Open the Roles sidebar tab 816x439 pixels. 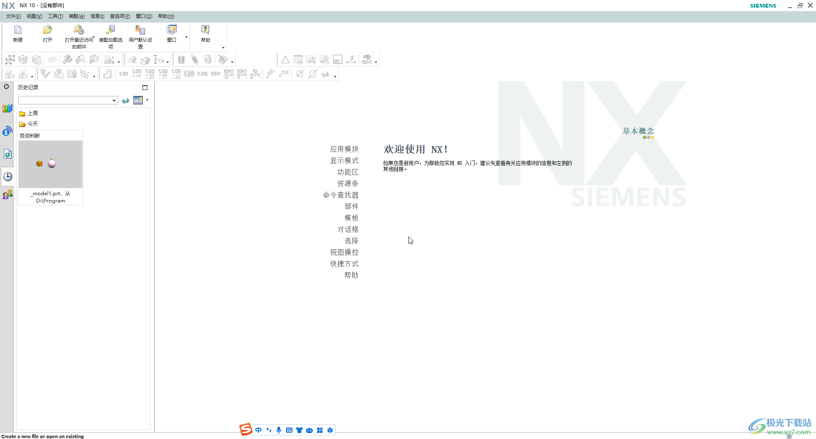[7, 195]
